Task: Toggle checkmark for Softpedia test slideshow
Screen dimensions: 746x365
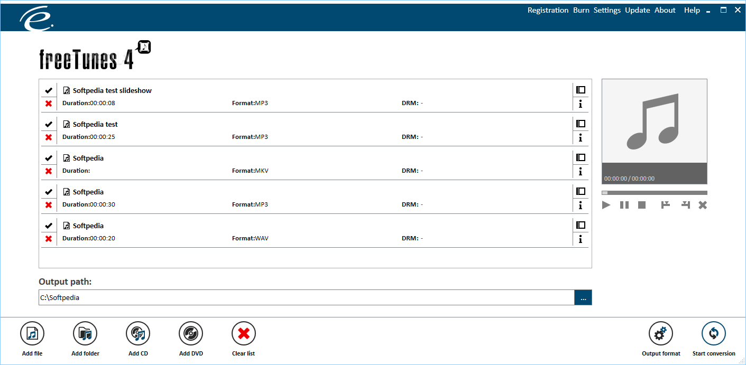Action: pos(49,90)
